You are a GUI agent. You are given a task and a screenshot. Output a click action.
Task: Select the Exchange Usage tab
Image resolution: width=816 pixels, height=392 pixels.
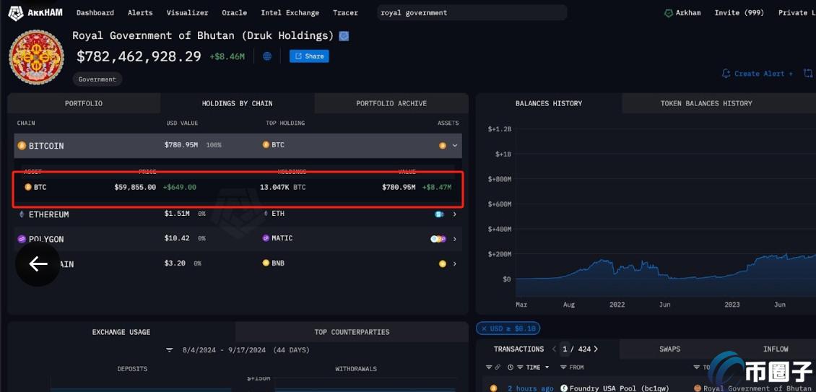point(121,331)
